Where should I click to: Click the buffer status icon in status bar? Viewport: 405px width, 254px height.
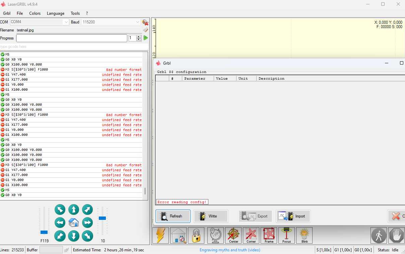pos(67,250)
